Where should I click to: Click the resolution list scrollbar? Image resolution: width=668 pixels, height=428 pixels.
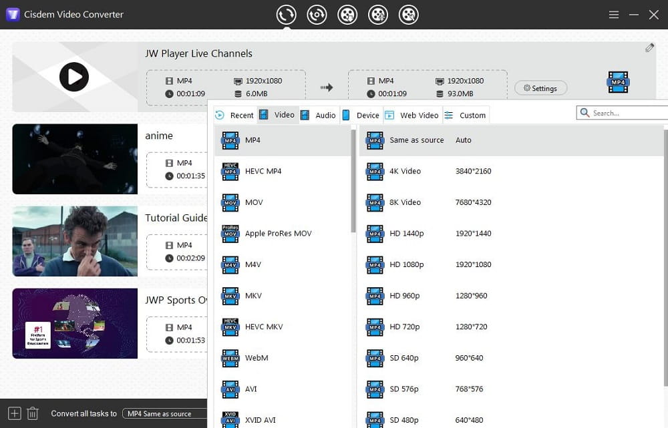pyautogui.click(x=666, y=258)
